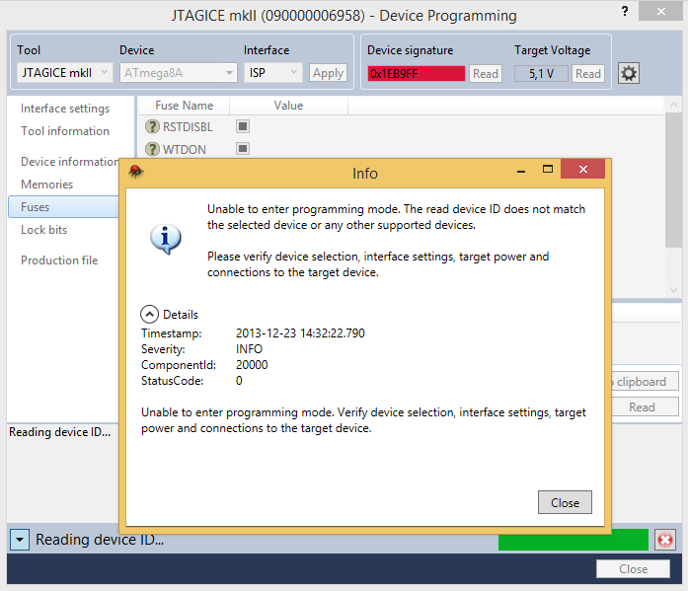Collapse the Details expander

[x=150, y=314]
